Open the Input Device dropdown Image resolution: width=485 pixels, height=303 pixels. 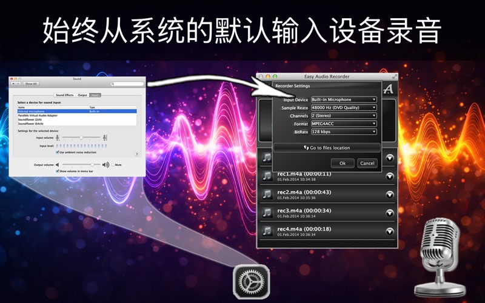point(343,99)
